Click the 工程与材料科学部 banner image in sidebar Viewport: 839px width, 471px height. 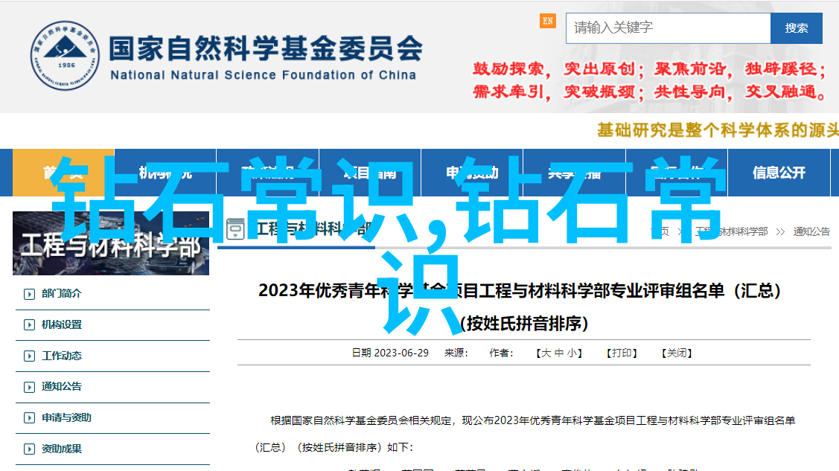pos(111,243)
